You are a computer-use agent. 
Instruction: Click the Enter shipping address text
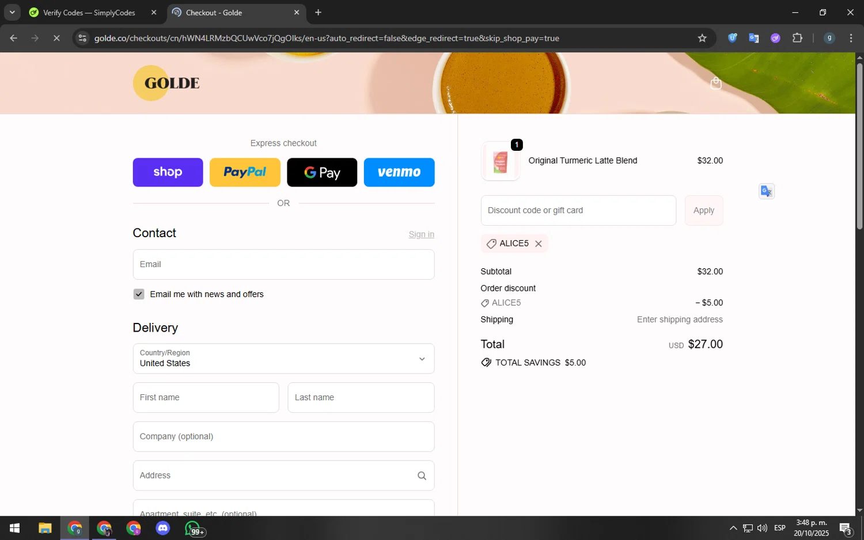click(680, 320)
